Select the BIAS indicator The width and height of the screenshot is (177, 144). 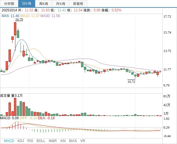pos(73,141)
